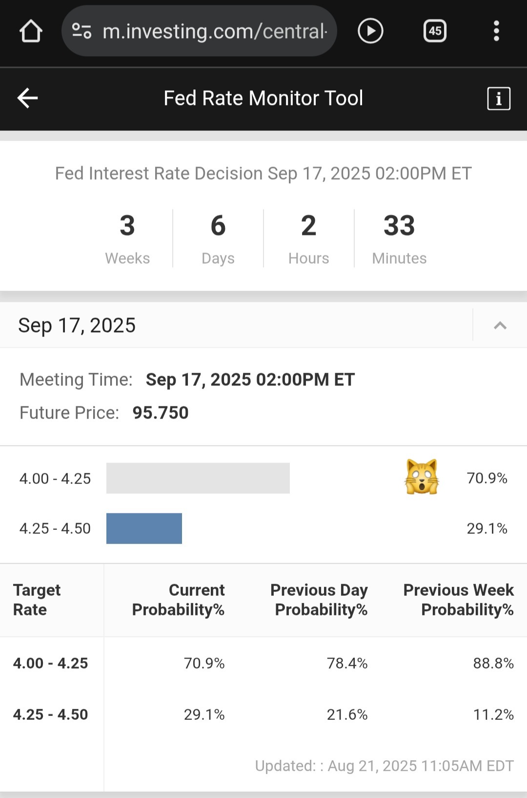
Task: Click the shocked cat emoji
Action: tap(422, 477)
